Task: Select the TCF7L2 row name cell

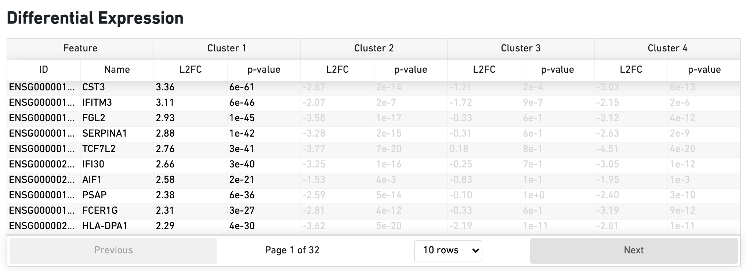Action: (99, 149)
